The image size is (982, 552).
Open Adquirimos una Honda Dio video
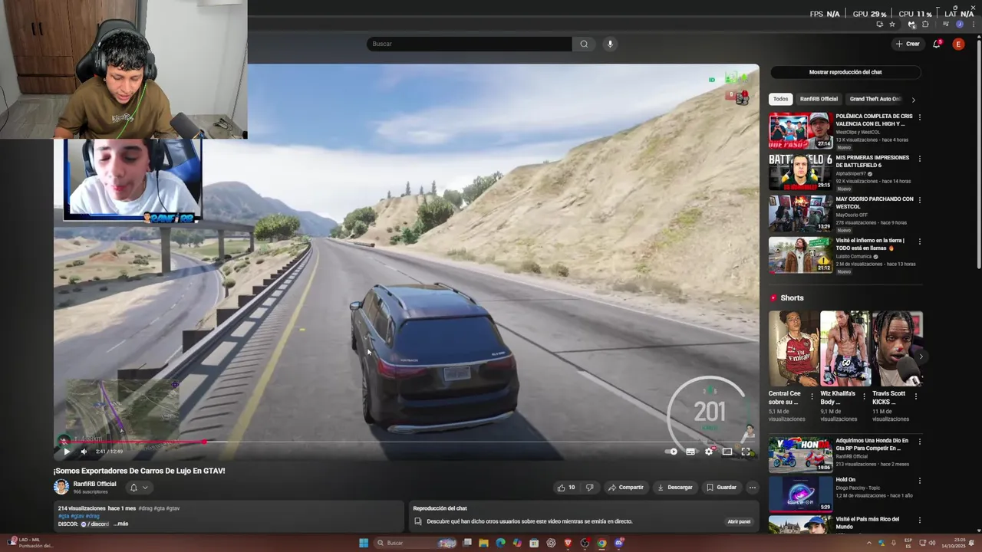pos(800,455)
